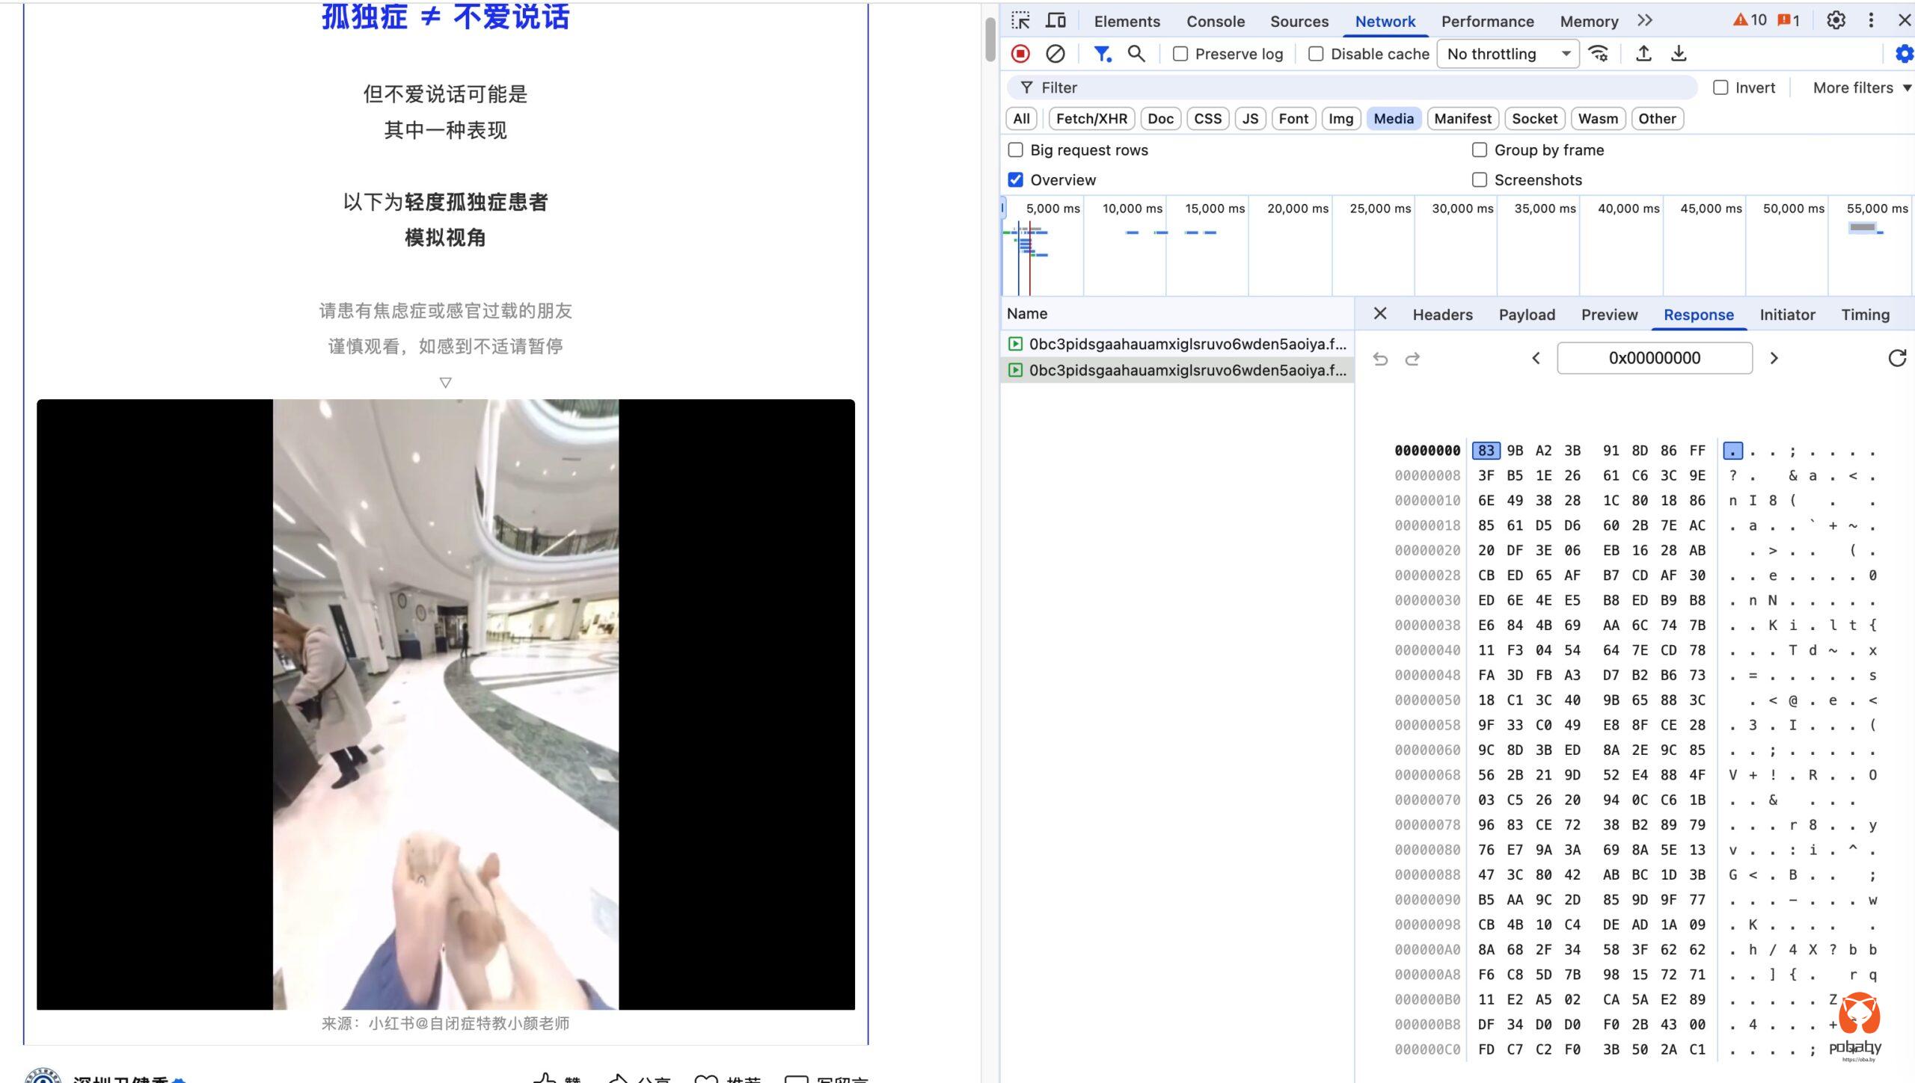Click the inspect element picker icon

1020,21
